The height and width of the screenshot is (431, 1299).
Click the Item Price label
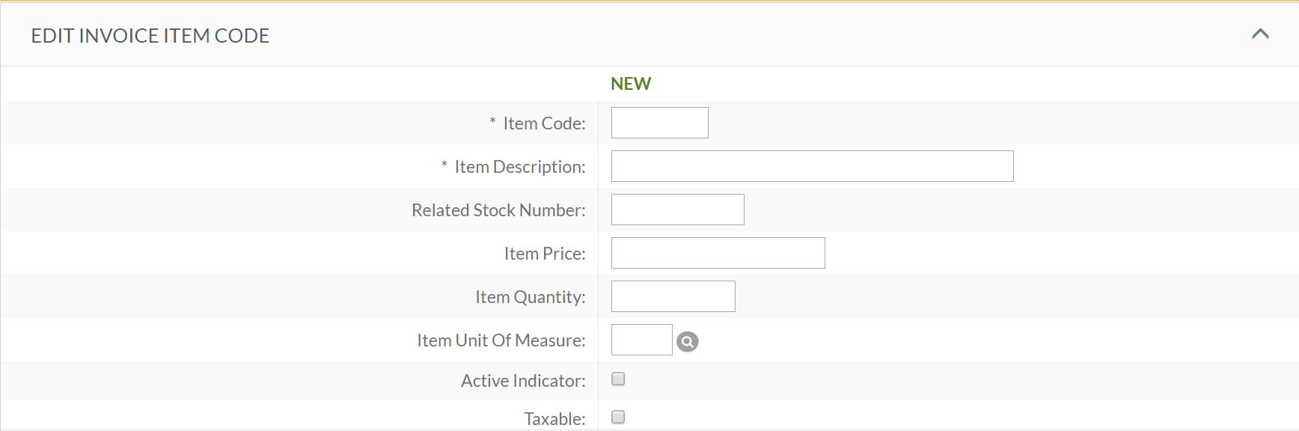(545, 254)
